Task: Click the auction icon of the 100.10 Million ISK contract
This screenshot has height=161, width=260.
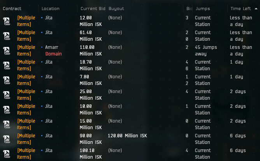Action: (7, 154)
